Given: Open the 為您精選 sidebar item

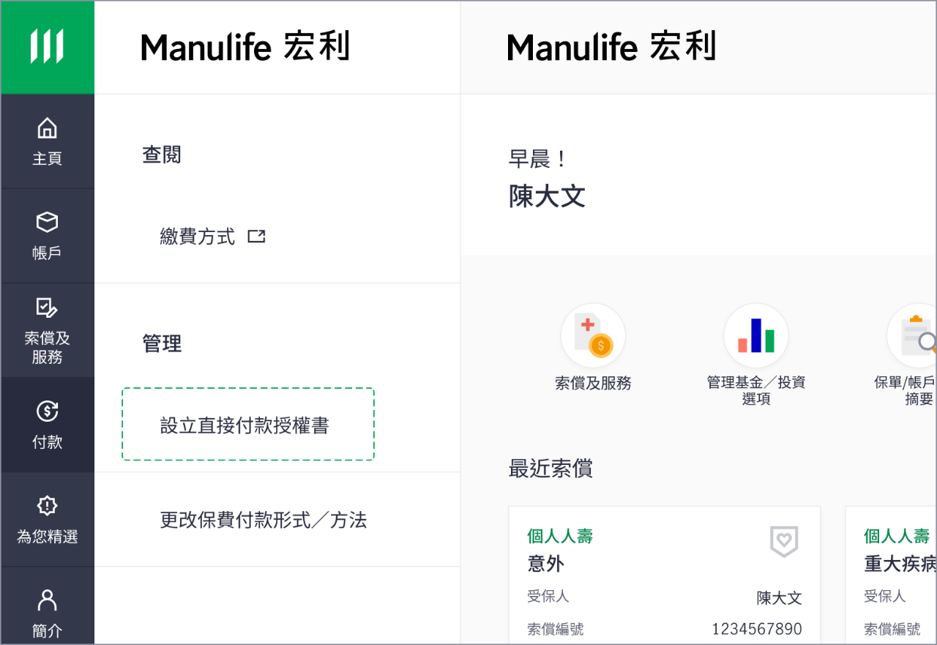Looking at the screenshot, I should coord(48,519).
